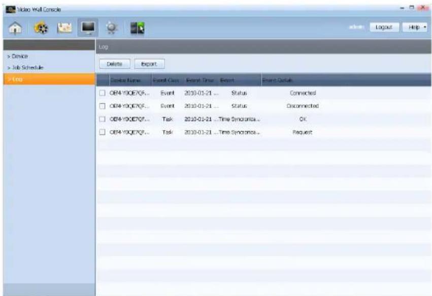Open the gear settings toolbar icon
This screenshot has width=432, height=296.
(112, 28)
